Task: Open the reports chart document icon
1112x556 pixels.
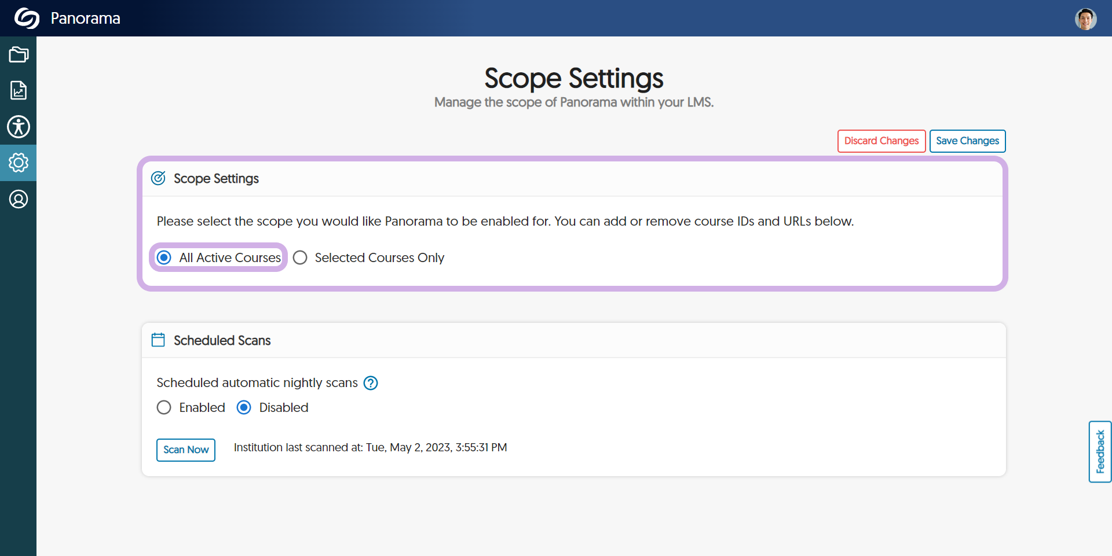Action: click(x=19, y=90)
